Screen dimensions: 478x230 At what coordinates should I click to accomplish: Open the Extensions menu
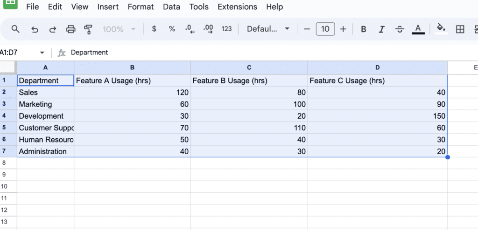[237, 7]
